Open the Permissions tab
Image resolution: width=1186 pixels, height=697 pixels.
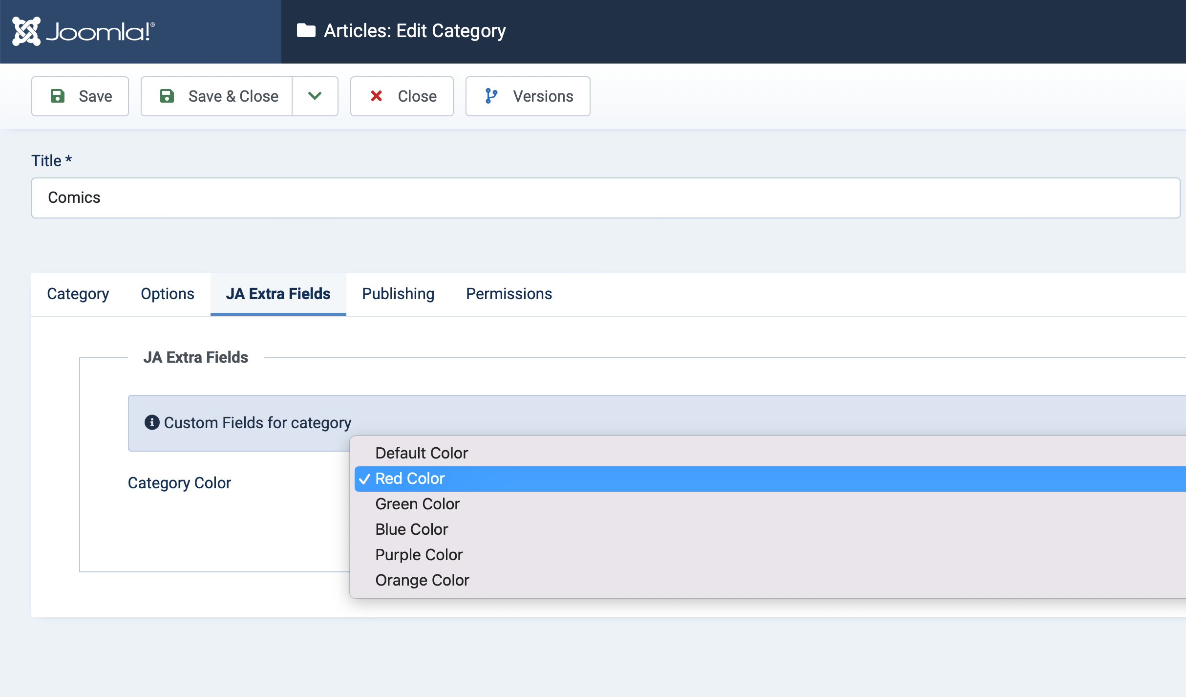point(509,294)
